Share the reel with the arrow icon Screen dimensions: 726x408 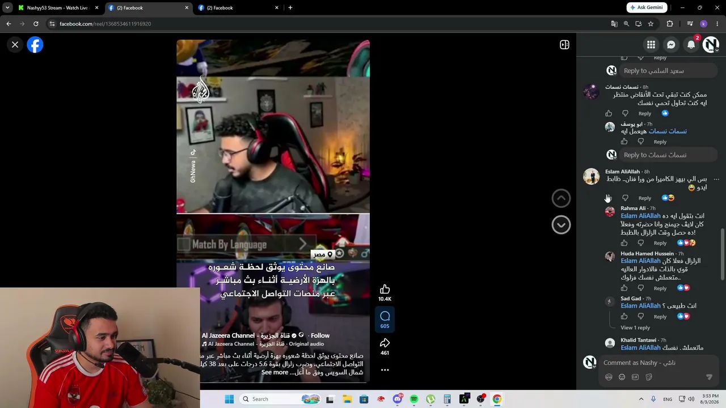(x=385, y=343)
